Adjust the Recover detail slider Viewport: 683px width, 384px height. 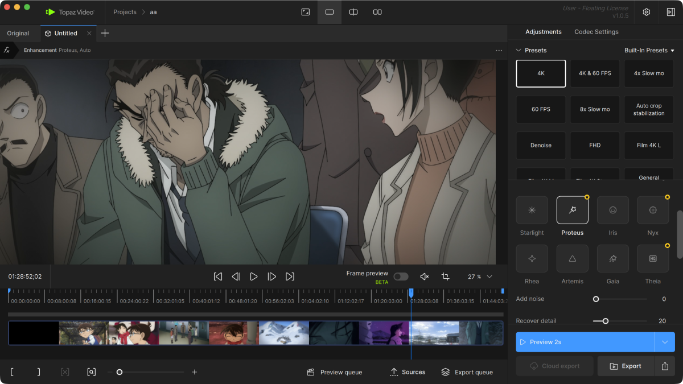(606, 321)
